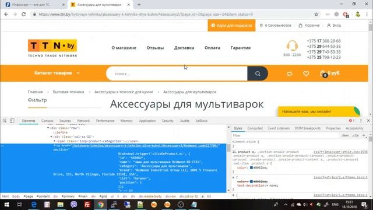Open the Доставка page link

(x=184, y=48)
